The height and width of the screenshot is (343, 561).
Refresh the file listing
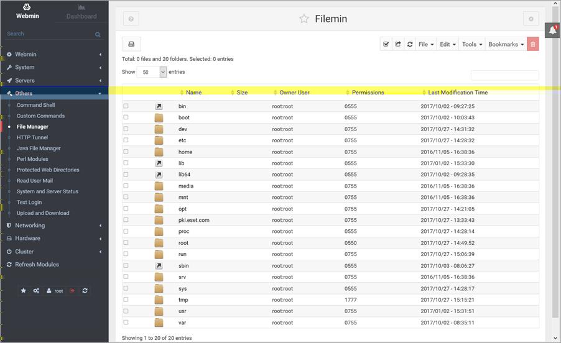click(410, 44)
